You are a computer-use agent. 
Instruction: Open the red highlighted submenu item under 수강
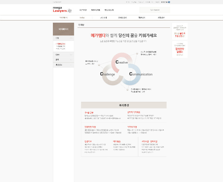click(x=60, y=44)
